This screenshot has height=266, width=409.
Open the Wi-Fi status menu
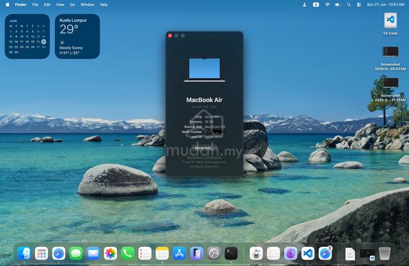tap(327, 4)
